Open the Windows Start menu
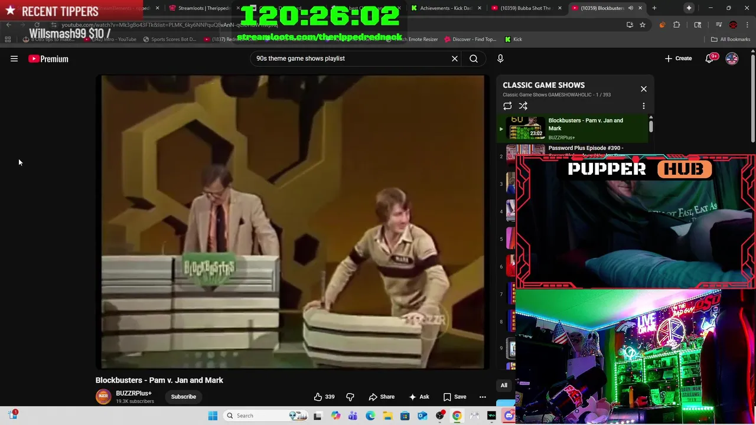 point(213,416)
